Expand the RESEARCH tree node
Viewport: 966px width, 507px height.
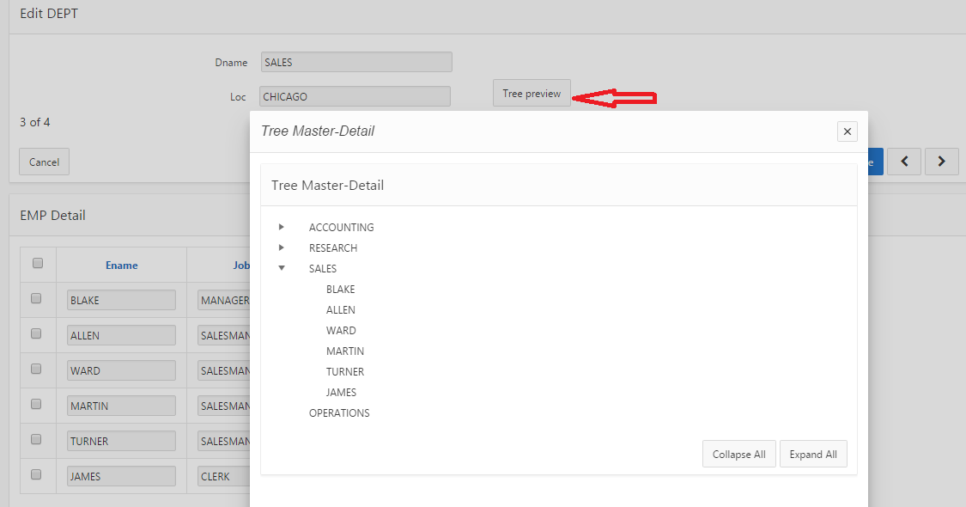283,247
